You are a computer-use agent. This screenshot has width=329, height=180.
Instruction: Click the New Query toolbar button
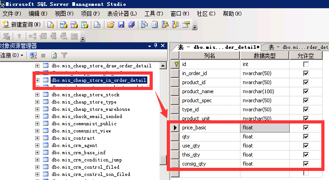[22, 24]
